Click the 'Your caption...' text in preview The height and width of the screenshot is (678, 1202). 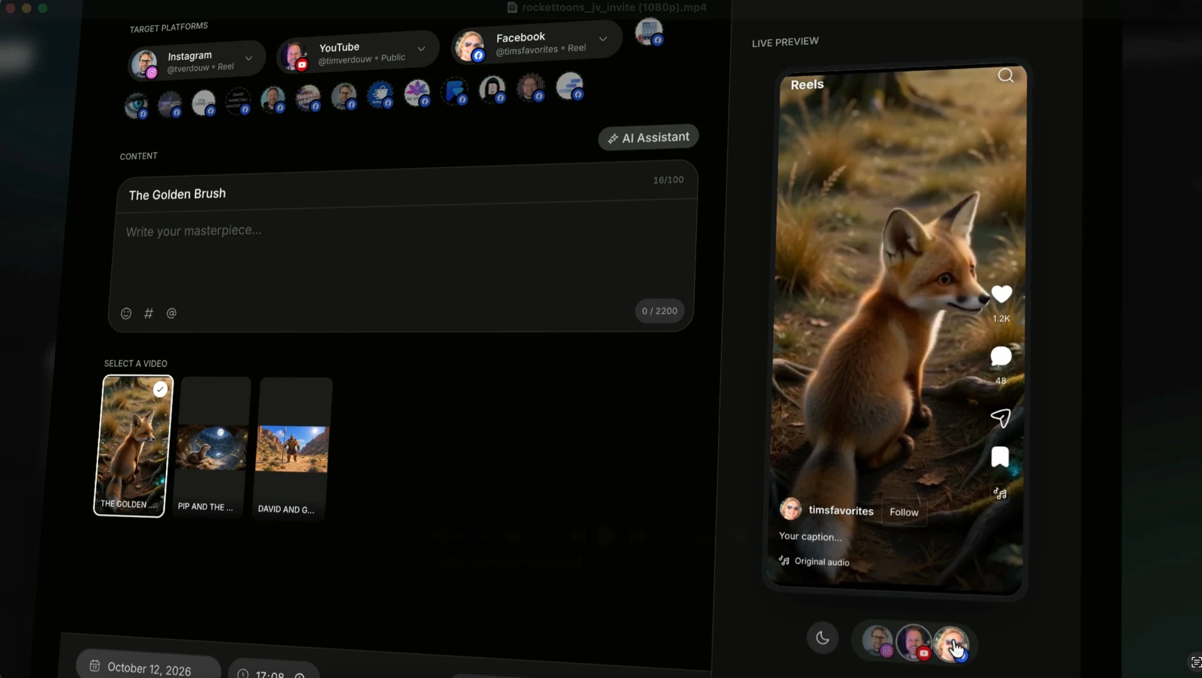pos(810,536)
